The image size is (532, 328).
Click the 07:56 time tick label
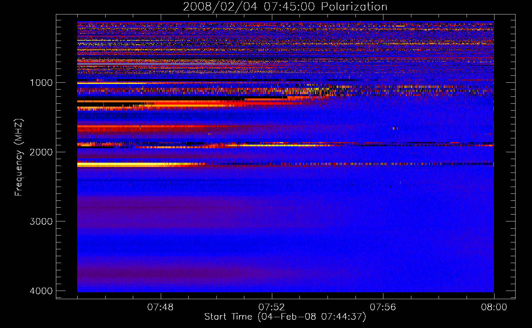(x=383, y=307)
